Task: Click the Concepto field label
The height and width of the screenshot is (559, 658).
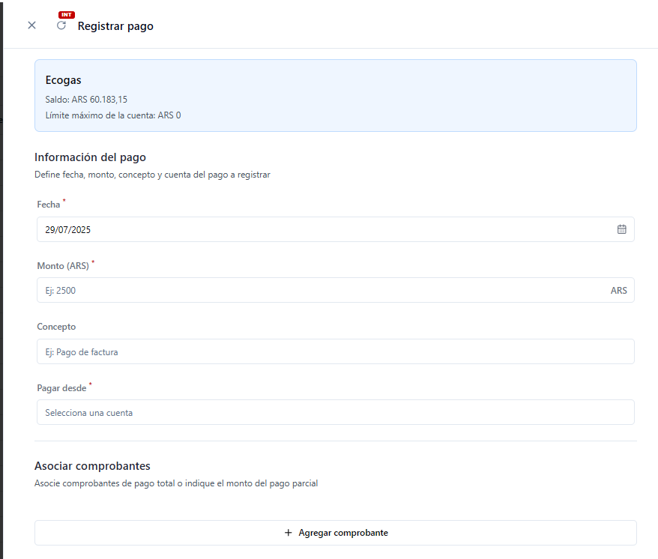Action: coord(56,327)
